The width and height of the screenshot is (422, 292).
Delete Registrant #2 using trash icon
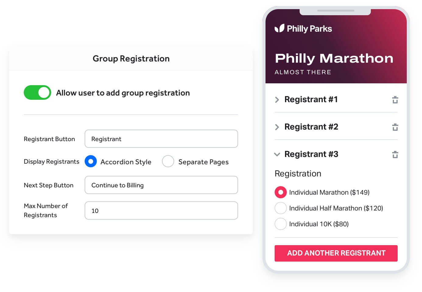click(x=395, y=127)
